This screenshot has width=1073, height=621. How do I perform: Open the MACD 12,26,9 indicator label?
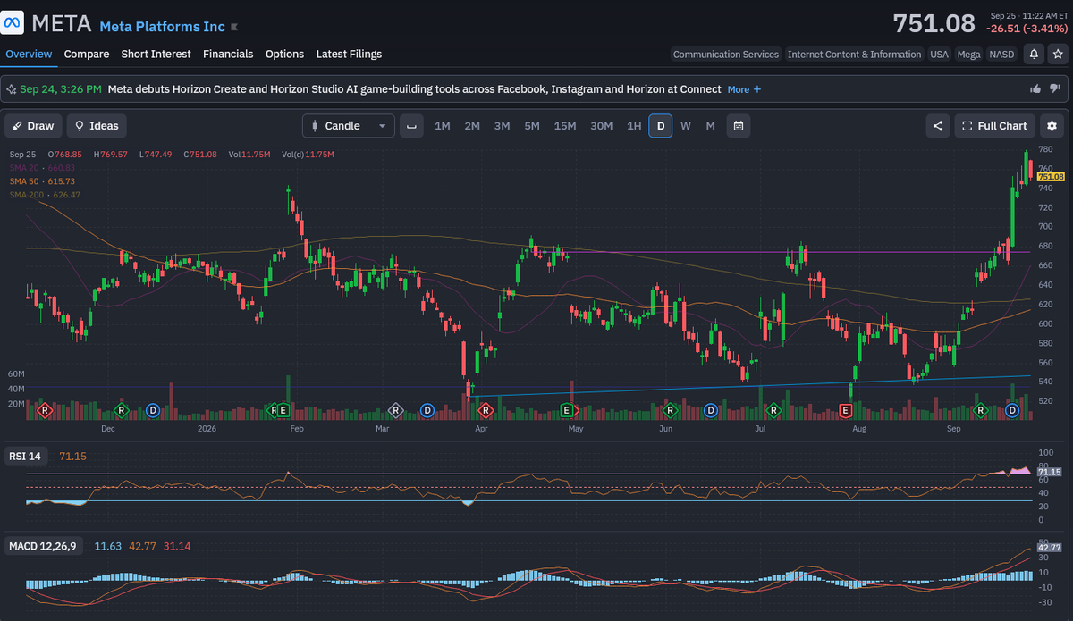point(42,546)
